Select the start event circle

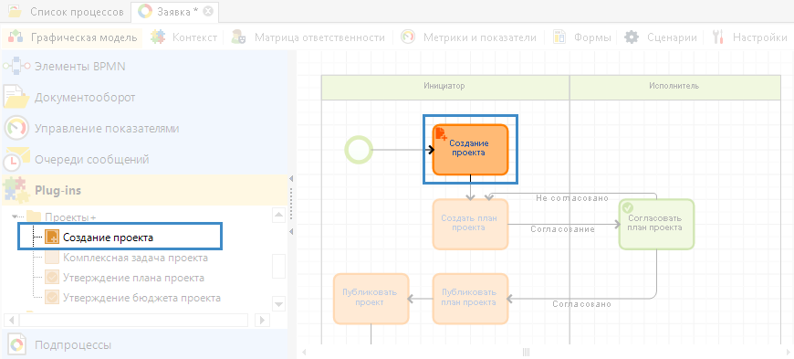point(359,150)
